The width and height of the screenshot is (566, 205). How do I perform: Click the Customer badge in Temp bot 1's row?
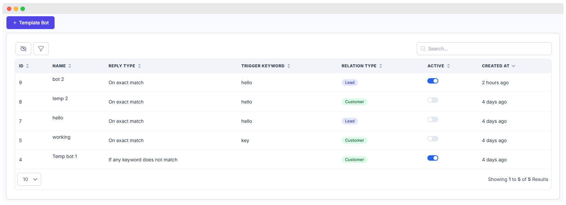click(355, 160)
